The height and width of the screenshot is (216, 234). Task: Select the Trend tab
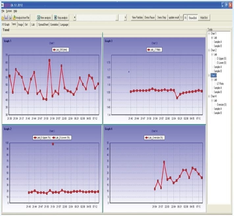[14, 24]
